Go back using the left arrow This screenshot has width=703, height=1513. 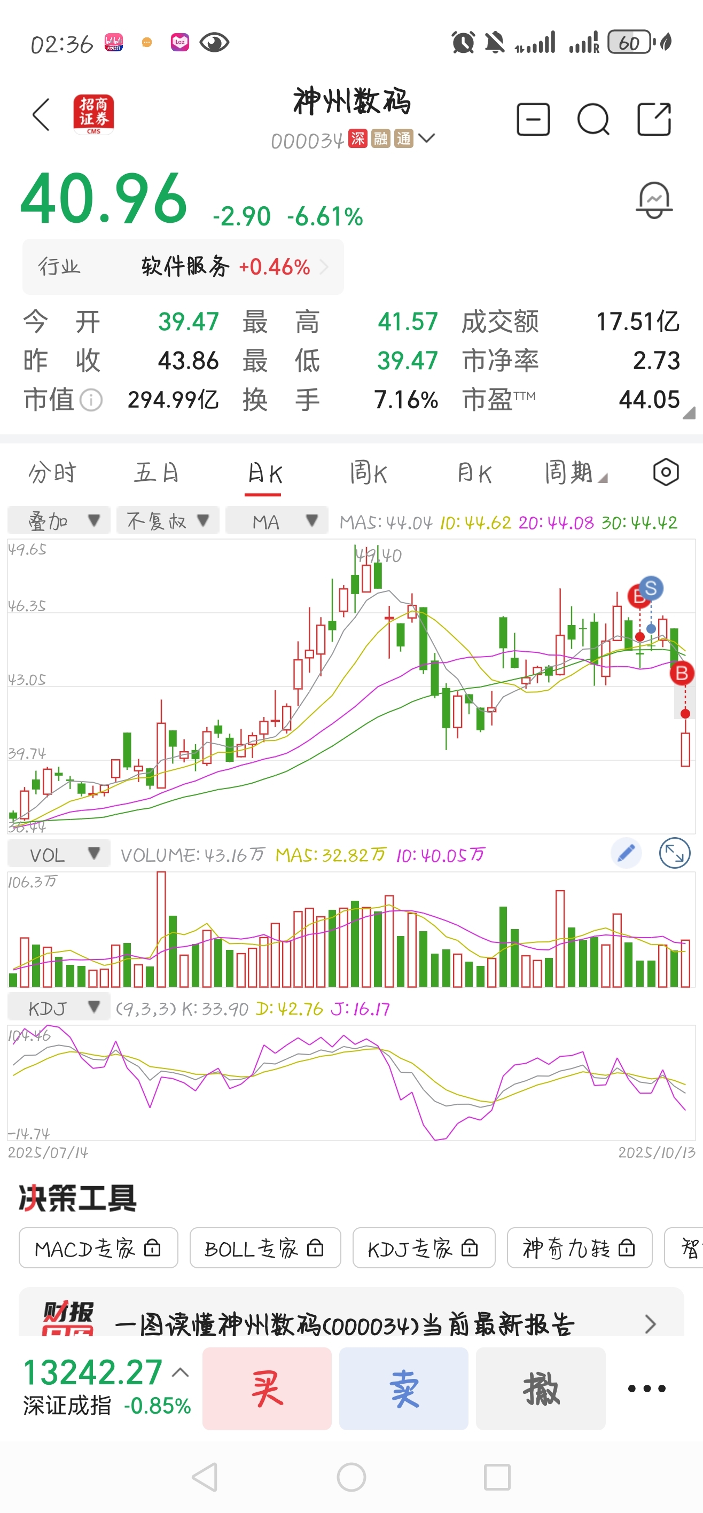pos(41,114)
